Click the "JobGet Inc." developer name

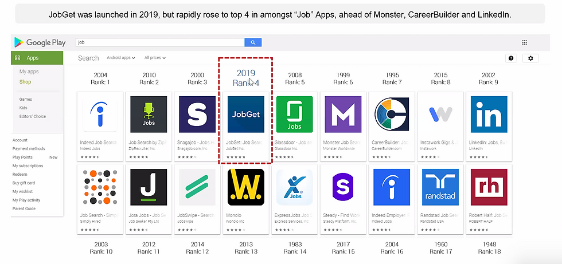click(x=235, y=148)
